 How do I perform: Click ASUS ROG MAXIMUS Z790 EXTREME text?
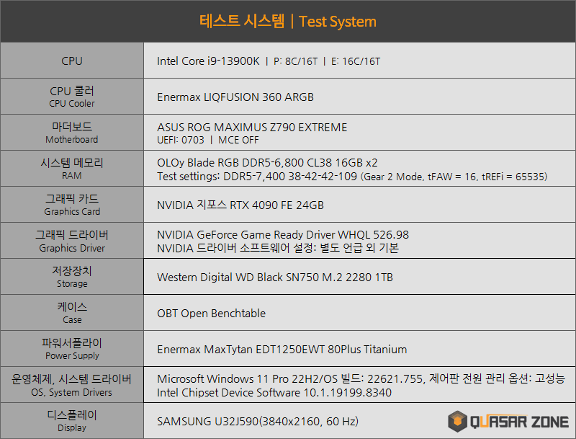[252, 128]
